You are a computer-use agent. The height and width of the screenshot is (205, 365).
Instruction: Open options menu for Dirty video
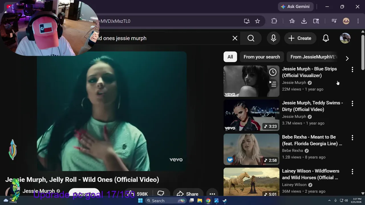coord(352,103)
